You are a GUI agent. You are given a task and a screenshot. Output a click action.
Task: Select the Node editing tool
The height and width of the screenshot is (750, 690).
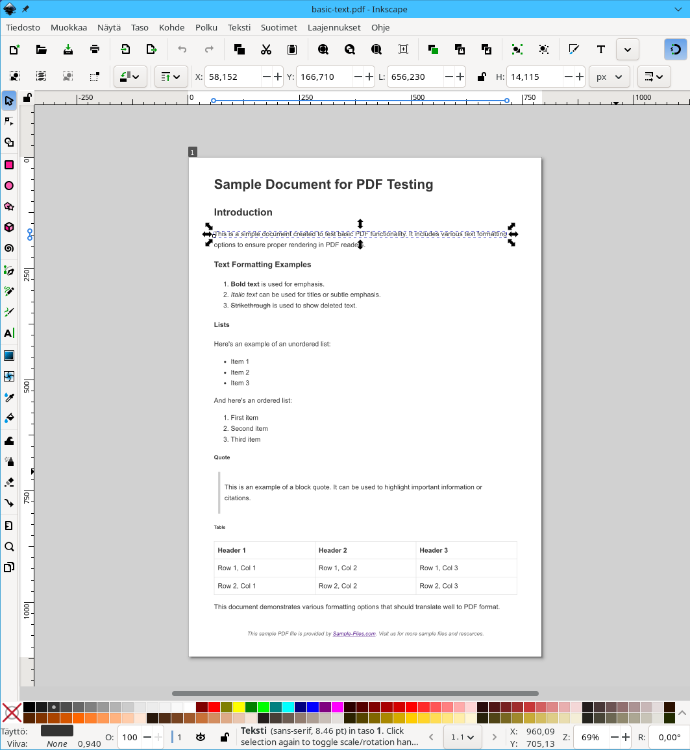[9, 121]
